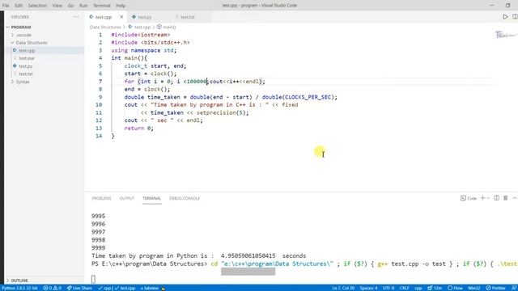Open the Go menu
This screenshot has width=518, height=291.
[x=70, y=6]
